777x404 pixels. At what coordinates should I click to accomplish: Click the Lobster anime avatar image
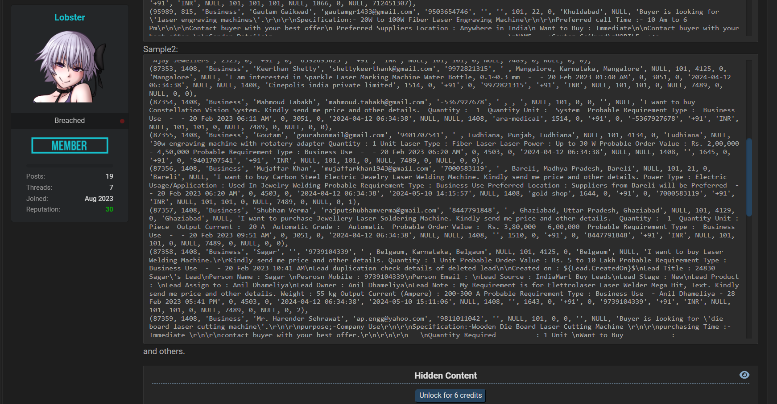pos(70,67)
